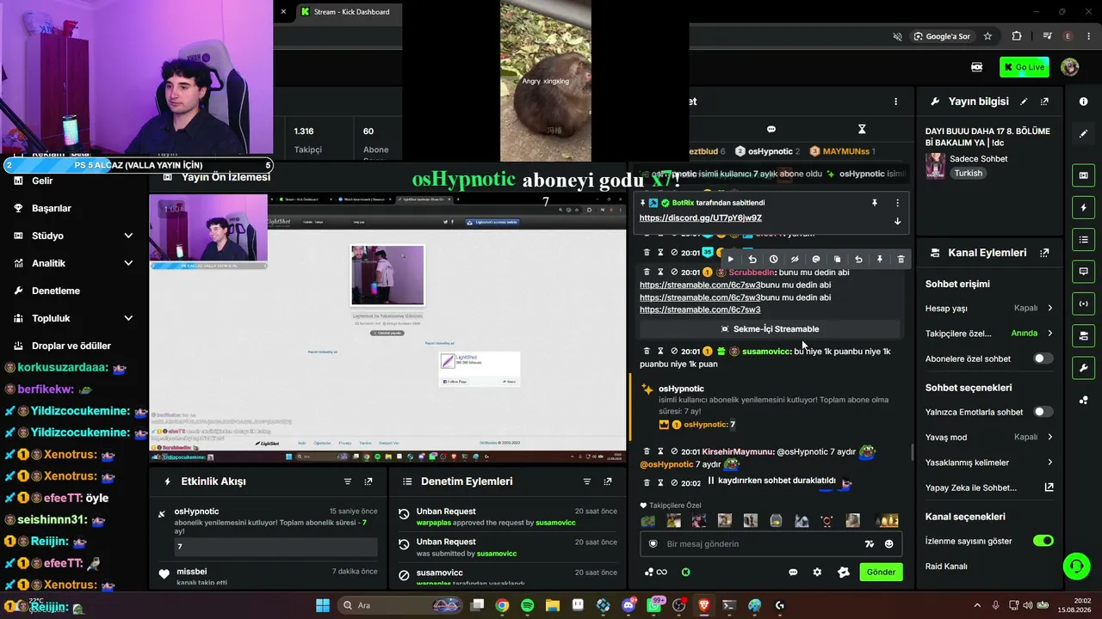Expand the Hesap yaşı setting

989,308
